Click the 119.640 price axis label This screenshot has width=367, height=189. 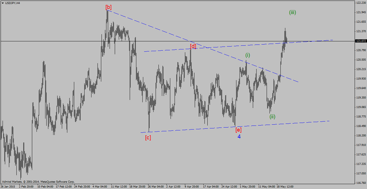tap(361, 88)
